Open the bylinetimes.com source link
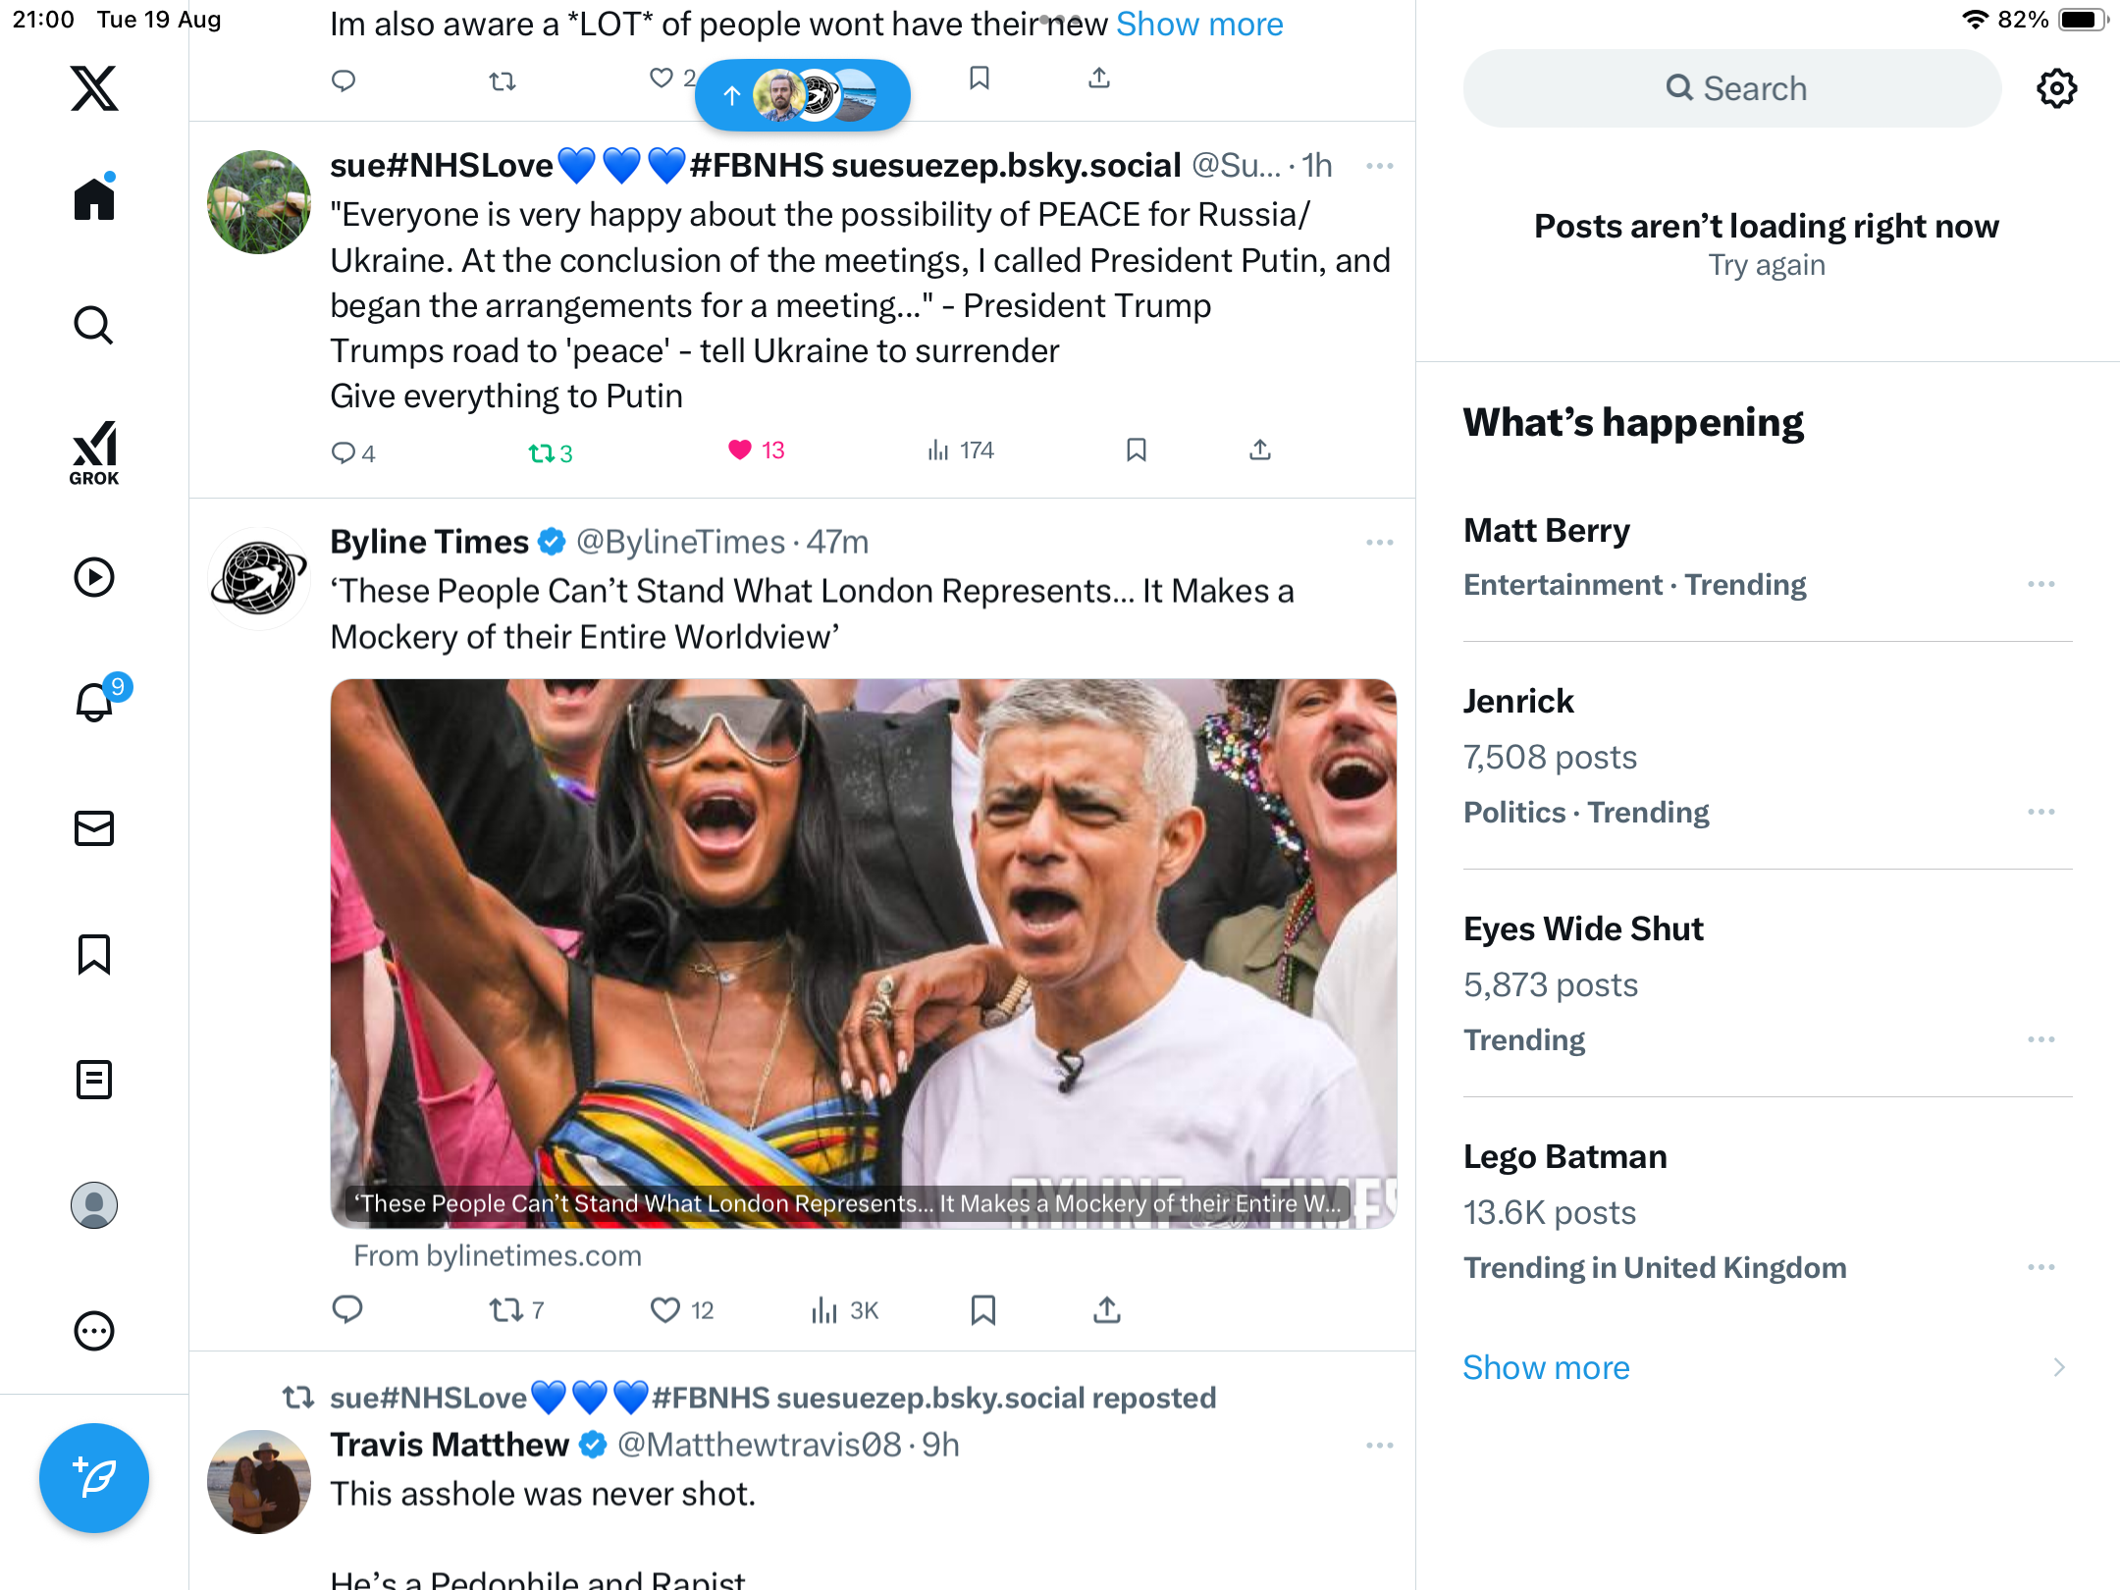2120x1590 pixels. tap(497, 1256)
